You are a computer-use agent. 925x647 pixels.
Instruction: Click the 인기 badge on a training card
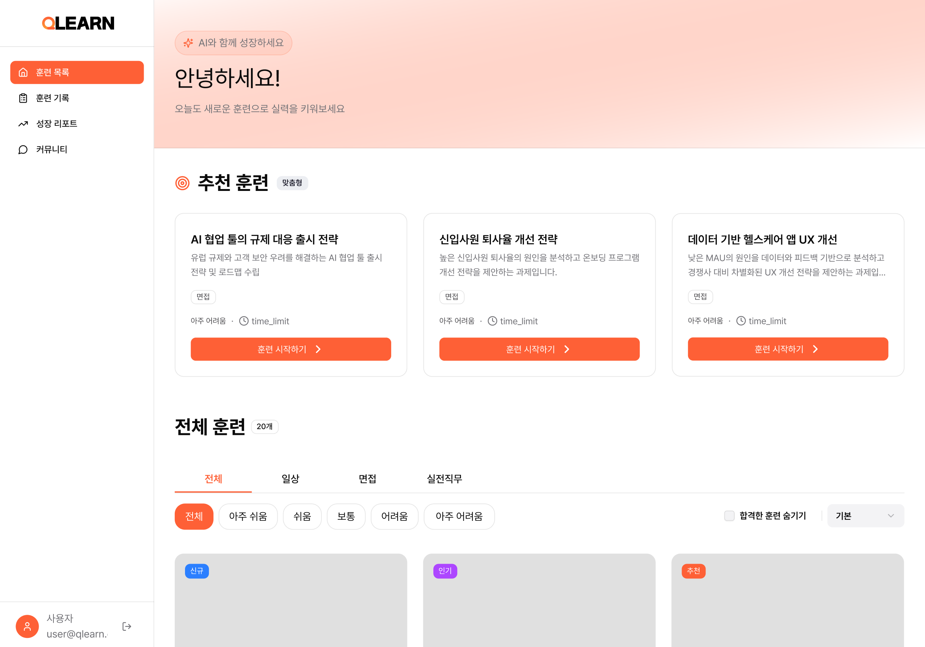(445, 571)
